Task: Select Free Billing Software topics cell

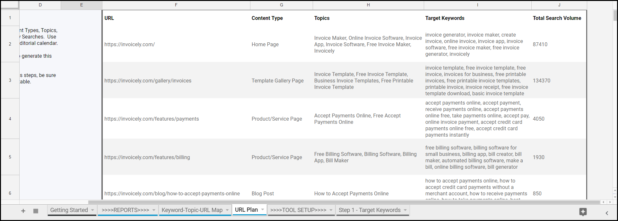Action: (368, 157)
